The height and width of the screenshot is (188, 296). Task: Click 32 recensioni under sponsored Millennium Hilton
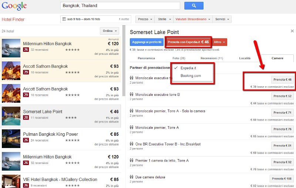(40, 50)
